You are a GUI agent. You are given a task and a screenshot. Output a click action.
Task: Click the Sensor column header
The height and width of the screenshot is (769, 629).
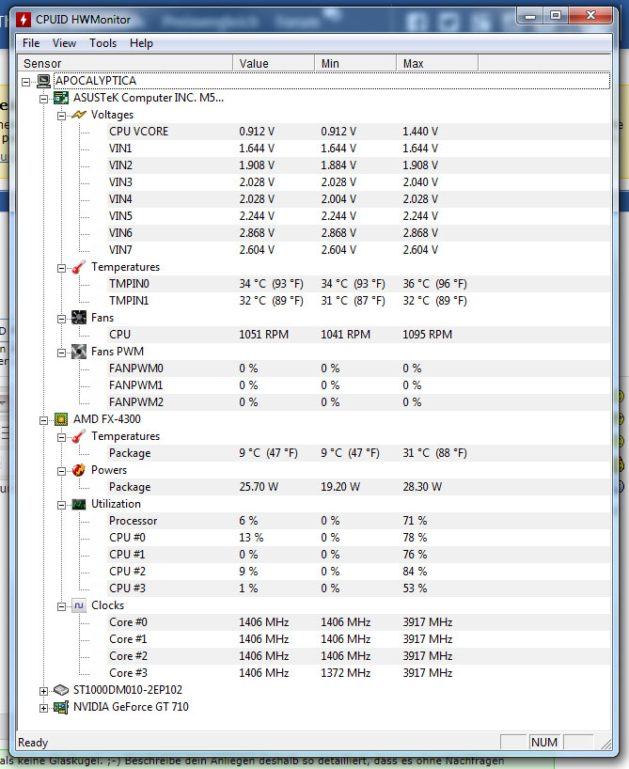[125, 63]
